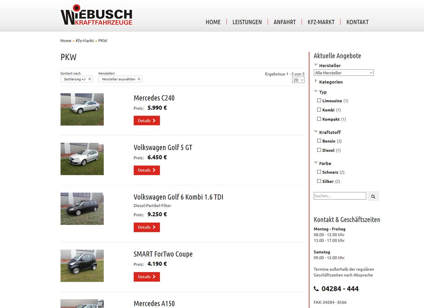The width and height of the screenshot is (424, 308).
Task: Click Kfz-Markt breadcrumb link
Action: [x=85, y=40]
